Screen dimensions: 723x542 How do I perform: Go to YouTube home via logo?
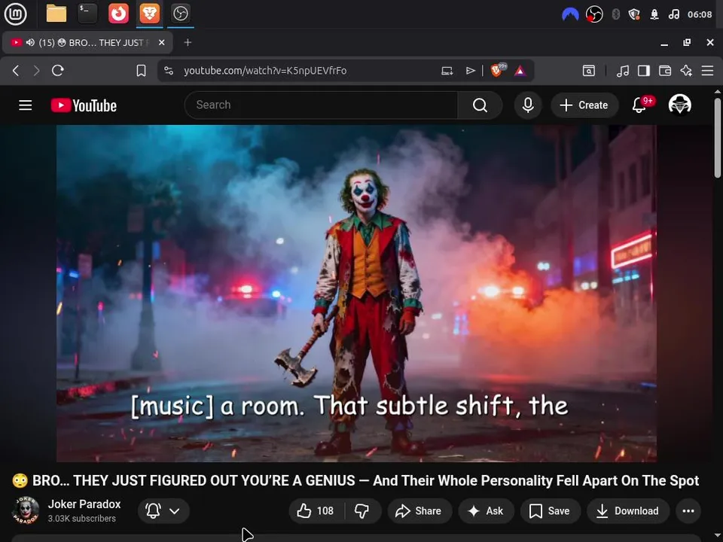point(84,105)
